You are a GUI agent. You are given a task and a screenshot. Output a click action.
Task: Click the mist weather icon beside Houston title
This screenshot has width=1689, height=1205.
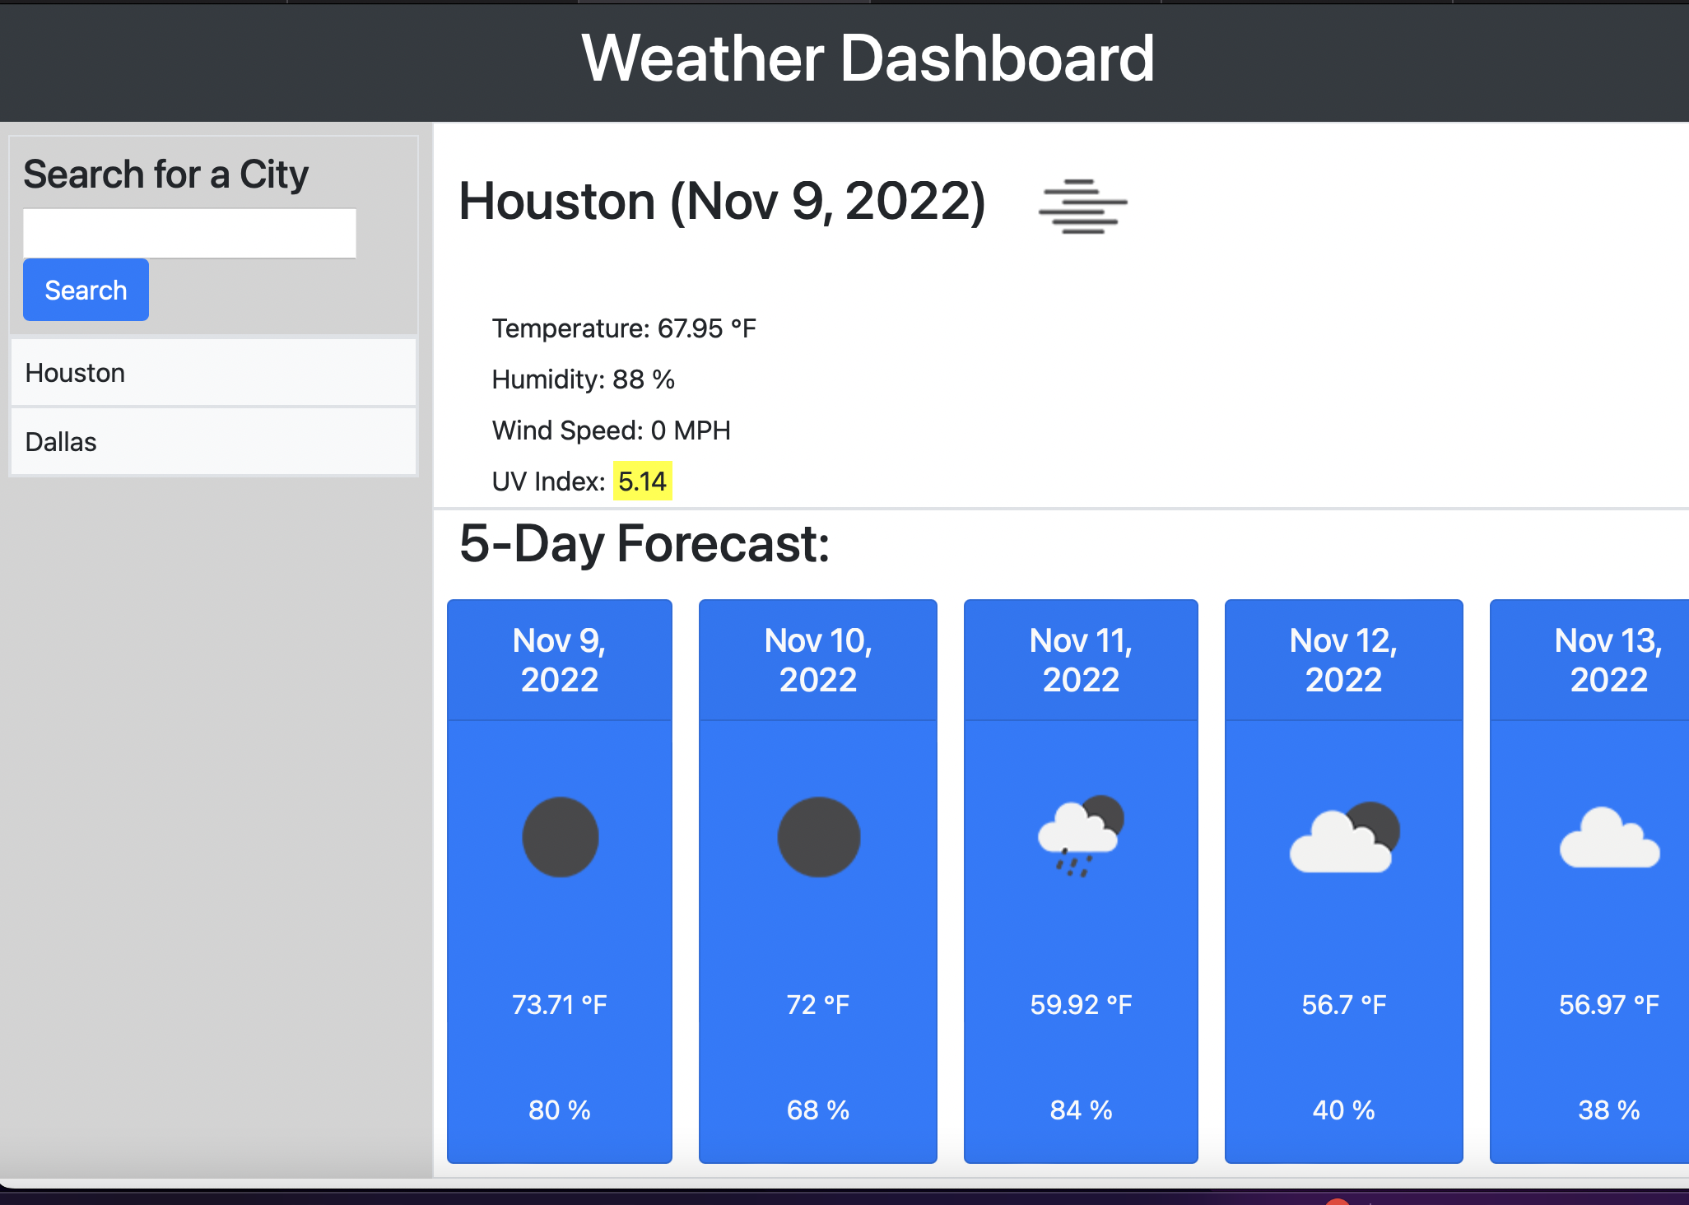coord(1081,206)
